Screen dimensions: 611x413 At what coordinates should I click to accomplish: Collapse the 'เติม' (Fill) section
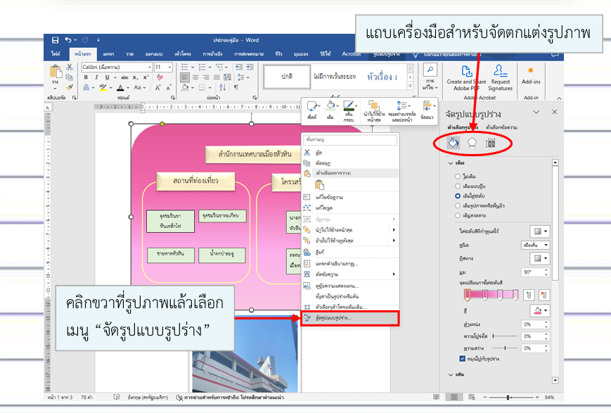click(x=451, y=163)
